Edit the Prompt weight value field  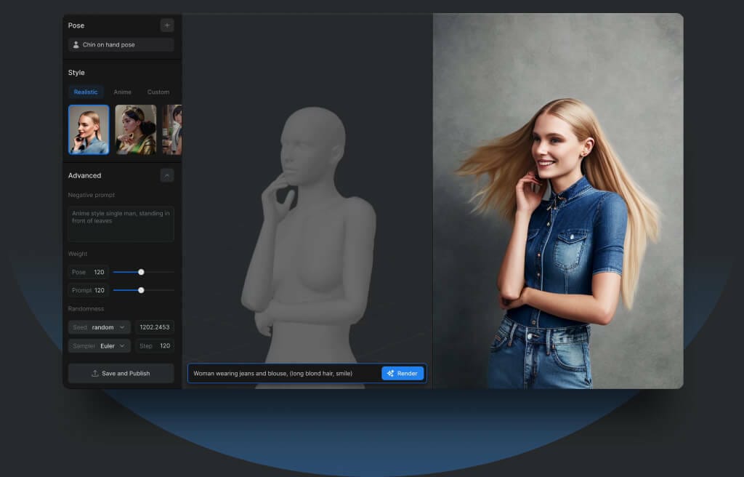(88, 290)
